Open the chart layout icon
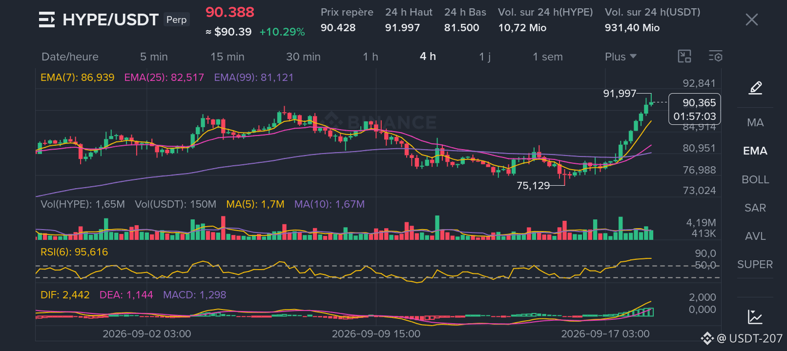Screen dimensions: 787x351 point(684,57)
